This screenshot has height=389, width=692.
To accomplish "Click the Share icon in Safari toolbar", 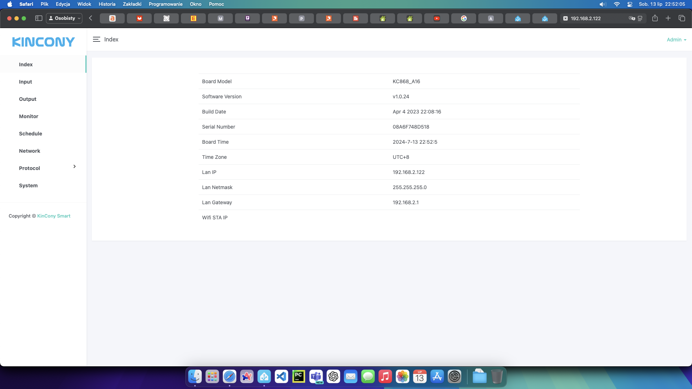I will tap(655, 18).
